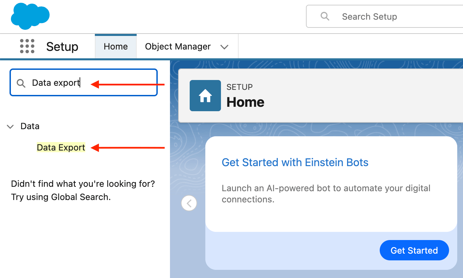
Task: Click into the Search Setup field
Action: click(381, 16)
